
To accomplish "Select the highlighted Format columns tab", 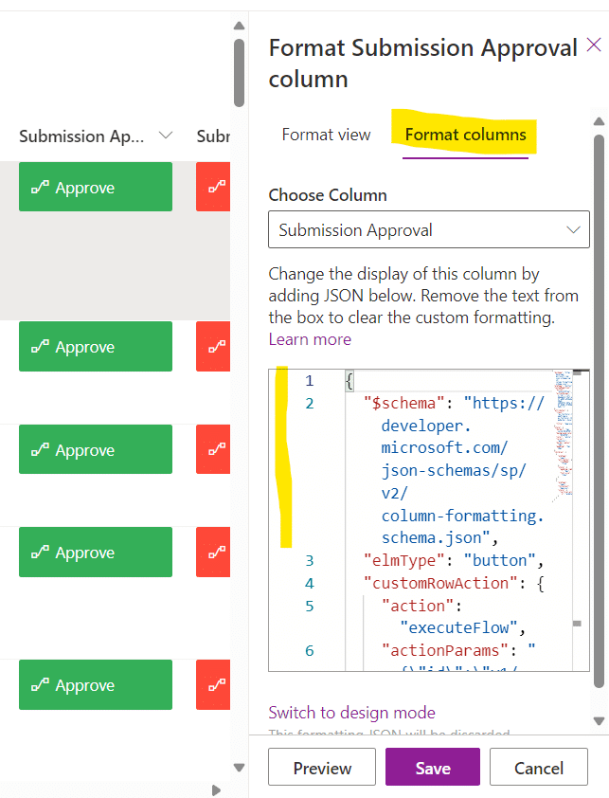I will [464, 136].
